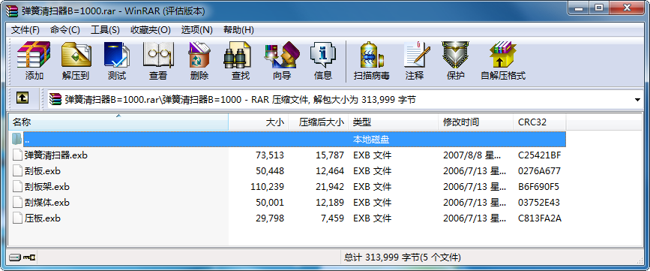Sort by 名称 column header
This screenshot has height=271, width=650.
[x=118, y=122]
